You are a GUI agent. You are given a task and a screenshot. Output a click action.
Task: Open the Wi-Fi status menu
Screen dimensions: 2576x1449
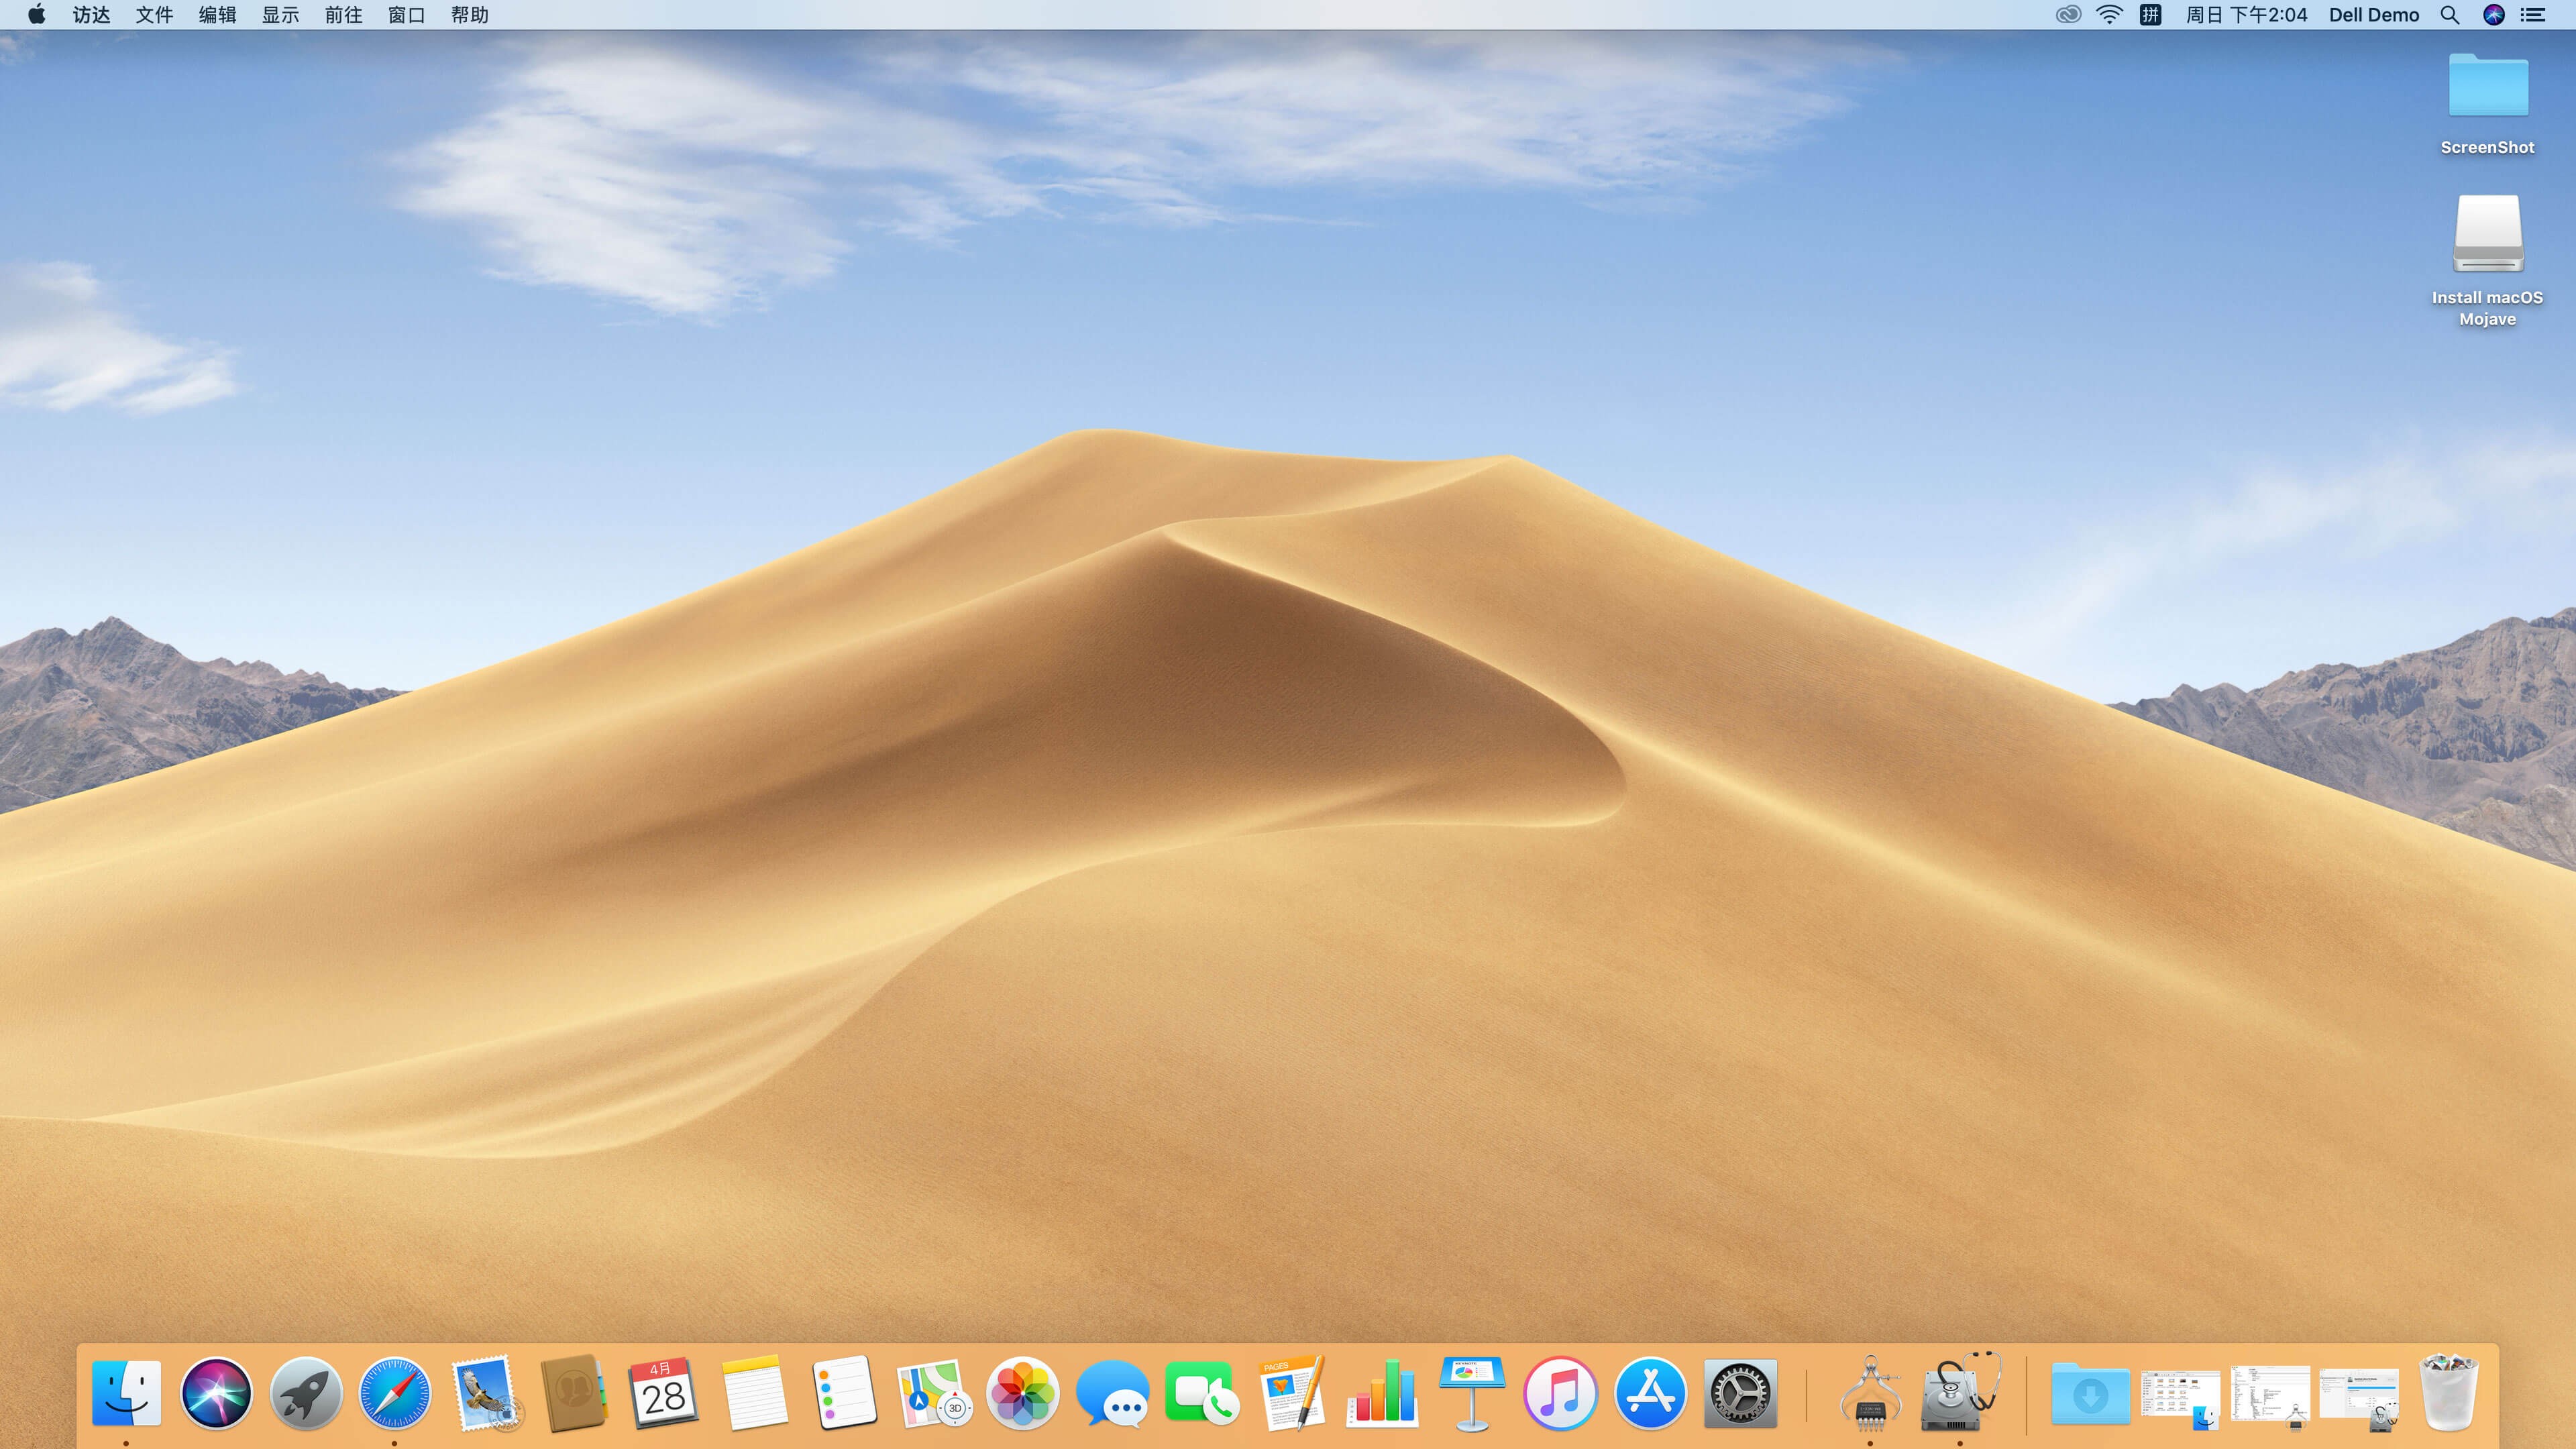click(2109, 15)
